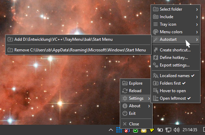Image resolution: width=205 pixels, height=135 pixels.
Task: Uncheck the Open leftmost option
Action: coord(176,98)
